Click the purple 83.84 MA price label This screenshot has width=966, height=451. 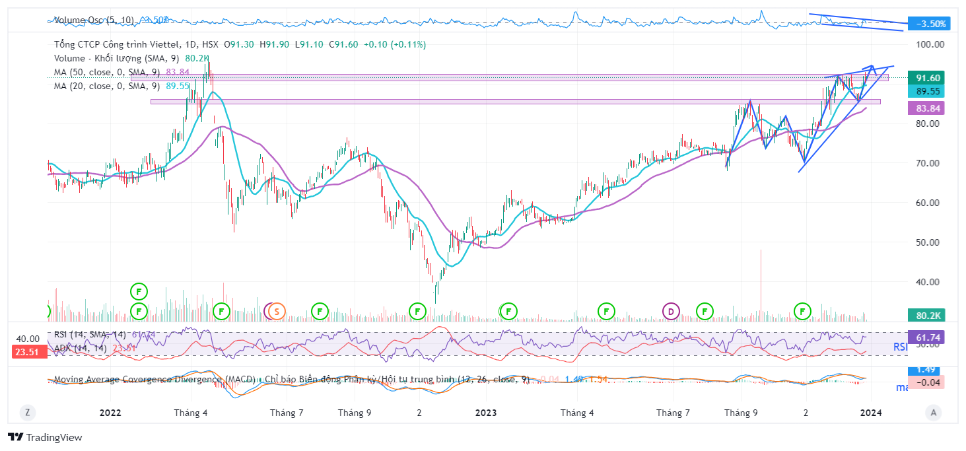(927, 108)
